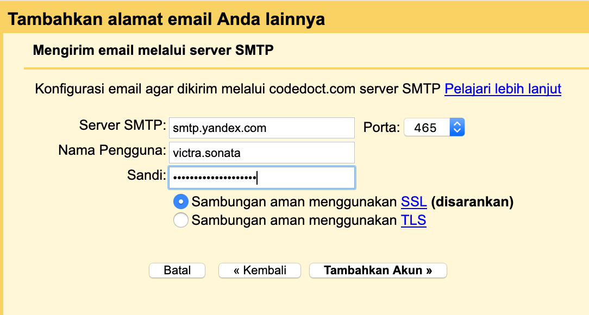Follow the TLS hyperlink
This screenshot has width=589, height=315.
pyautogui.click(x=413, y=220)
